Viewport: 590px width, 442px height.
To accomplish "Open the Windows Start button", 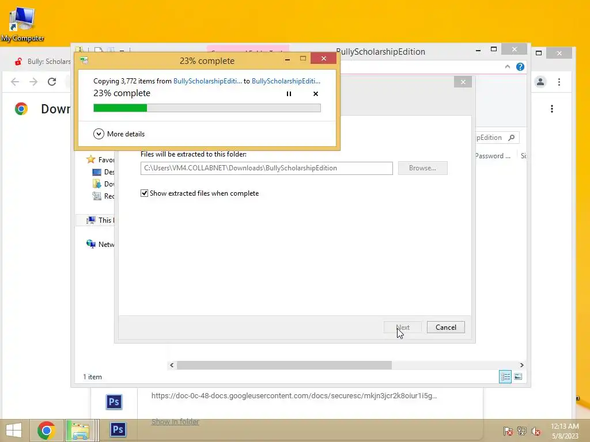I will pyautogui.click(x=14, y=430).
